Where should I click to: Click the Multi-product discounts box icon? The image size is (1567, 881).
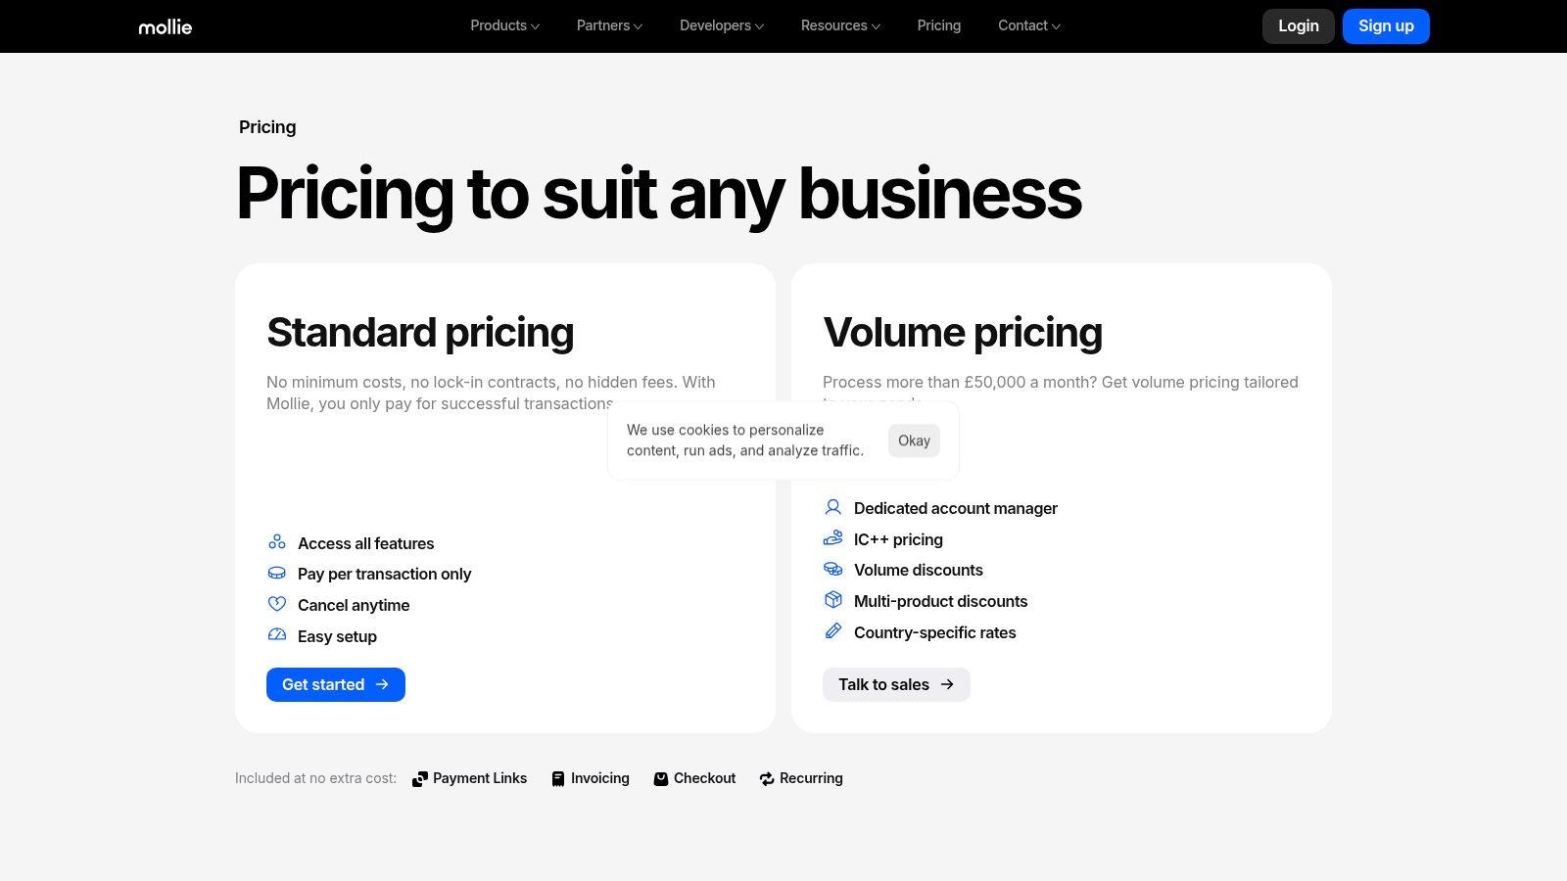click(x=833, y=600)
